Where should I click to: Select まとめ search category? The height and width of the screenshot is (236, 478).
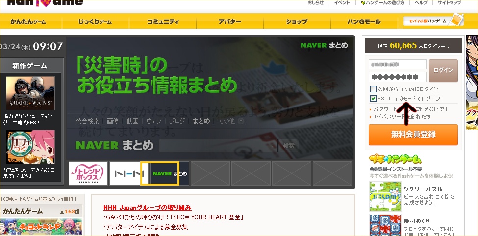pyautogui.click(x=201, y=121)
